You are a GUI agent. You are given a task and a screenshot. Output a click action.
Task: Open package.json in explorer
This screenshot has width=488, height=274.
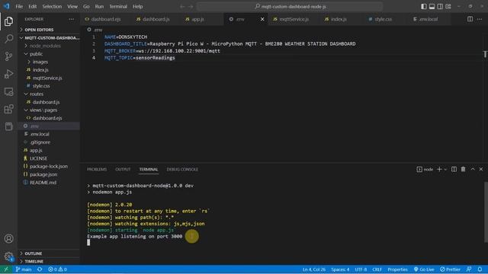point(49,174)
